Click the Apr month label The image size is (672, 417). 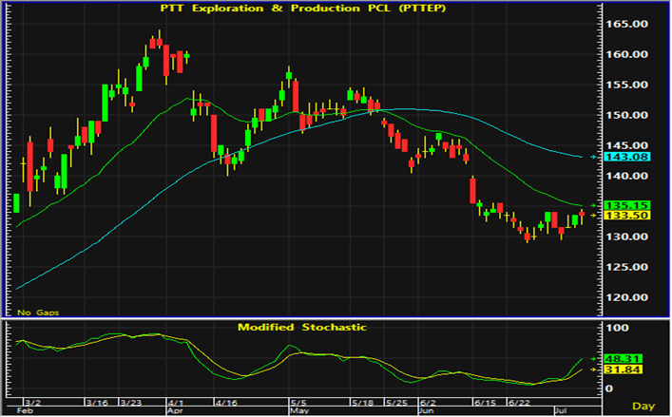pyautogui.click(x=175, y=410)
